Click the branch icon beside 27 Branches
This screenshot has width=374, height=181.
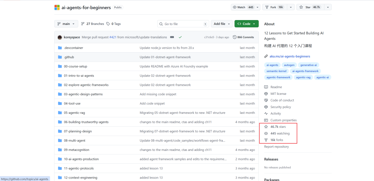pos(83,24)
